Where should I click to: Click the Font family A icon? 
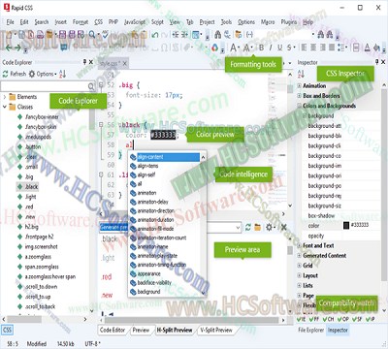click(x=234, y=48)
